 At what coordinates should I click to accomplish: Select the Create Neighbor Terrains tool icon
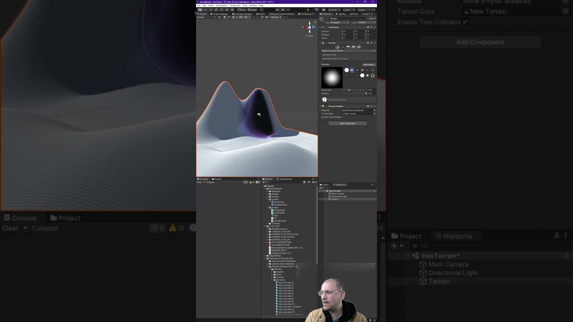[x=338, y=47]
